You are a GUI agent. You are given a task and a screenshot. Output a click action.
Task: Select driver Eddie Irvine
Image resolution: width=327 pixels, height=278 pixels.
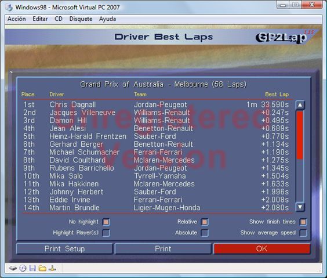pyautogui.click(x=70, y=200)
